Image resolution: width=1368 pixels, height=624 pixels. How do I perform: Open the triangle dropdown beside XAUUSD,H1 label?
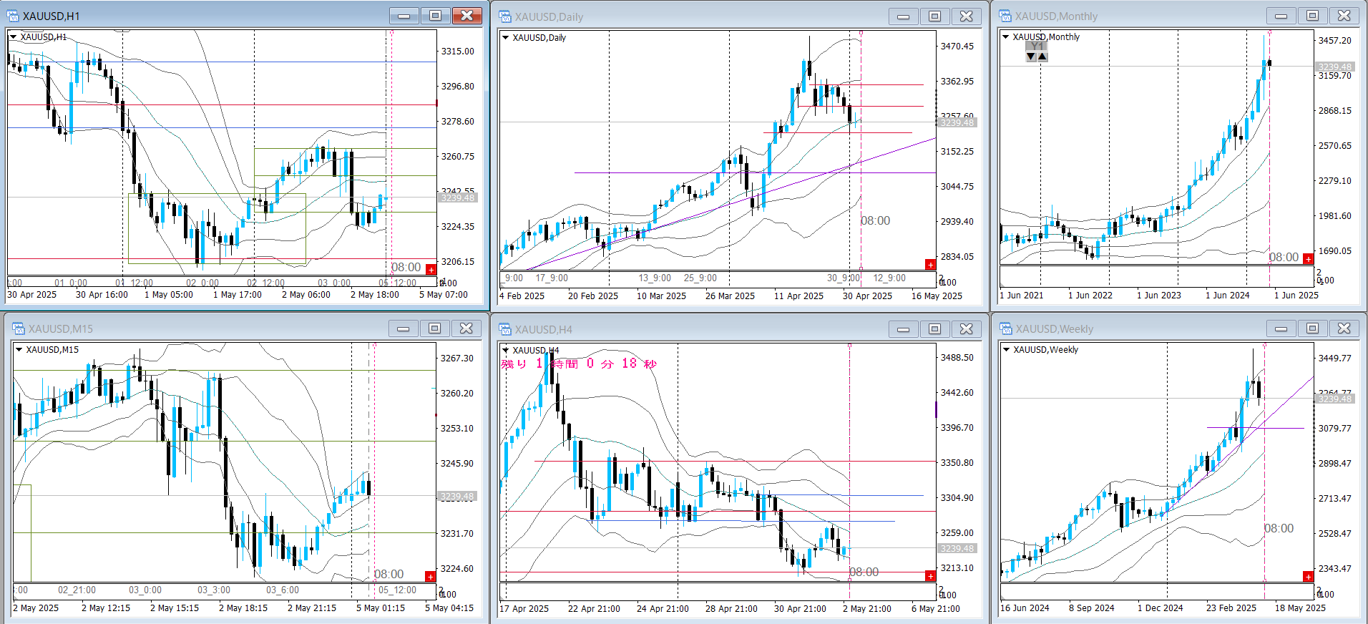[13, 37]
